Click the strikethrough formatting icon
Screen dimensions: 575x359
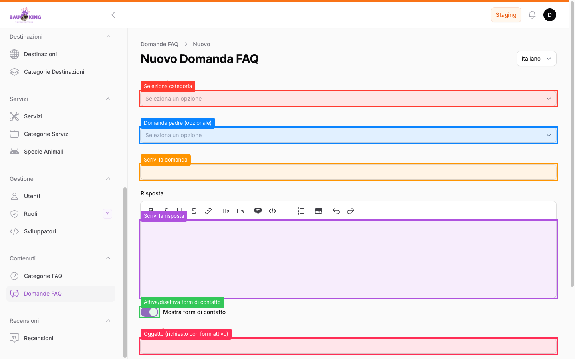[x=194, y=211]
